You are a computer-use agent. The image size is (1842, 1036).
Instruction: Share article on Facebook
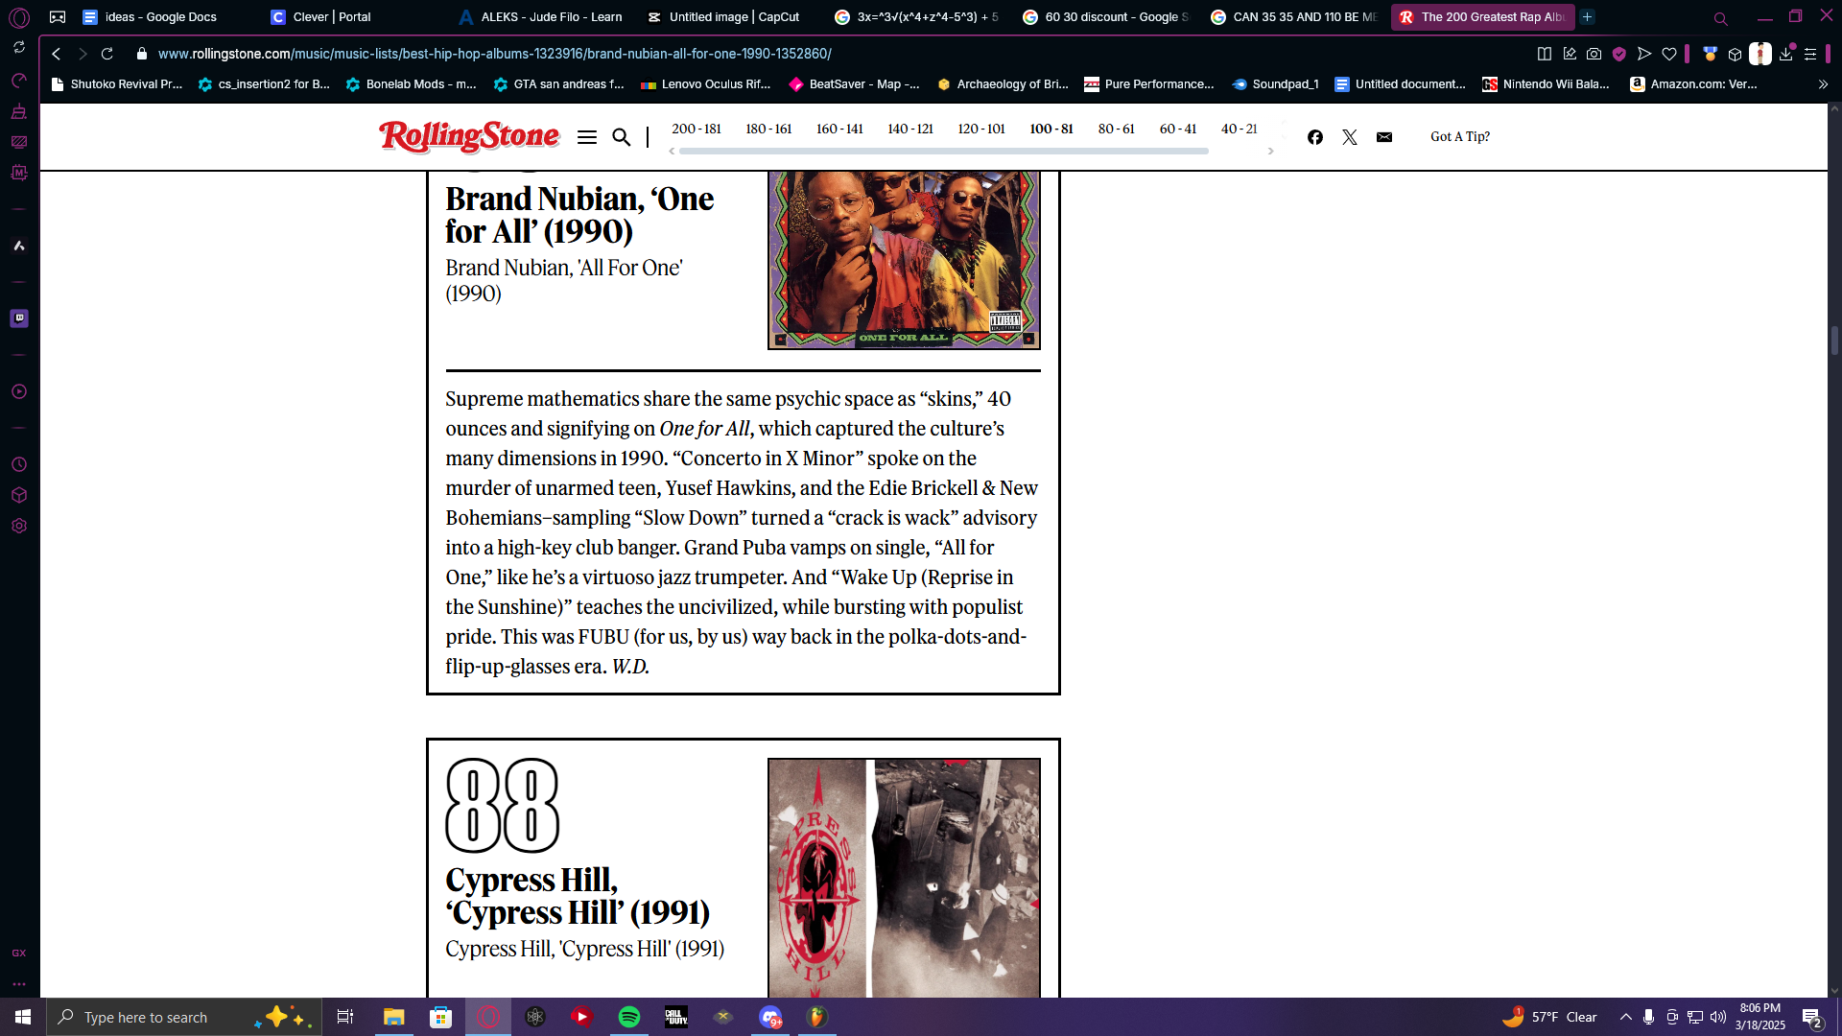(x=1315, y=137)
